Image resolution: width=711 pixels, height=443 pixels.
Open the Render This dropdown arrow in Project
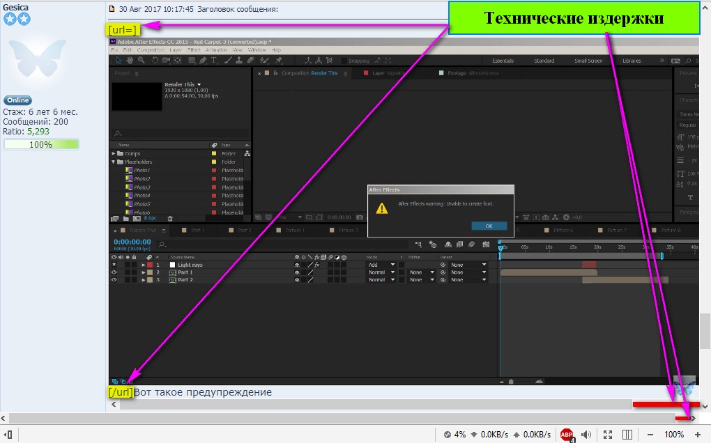(199, 85)
